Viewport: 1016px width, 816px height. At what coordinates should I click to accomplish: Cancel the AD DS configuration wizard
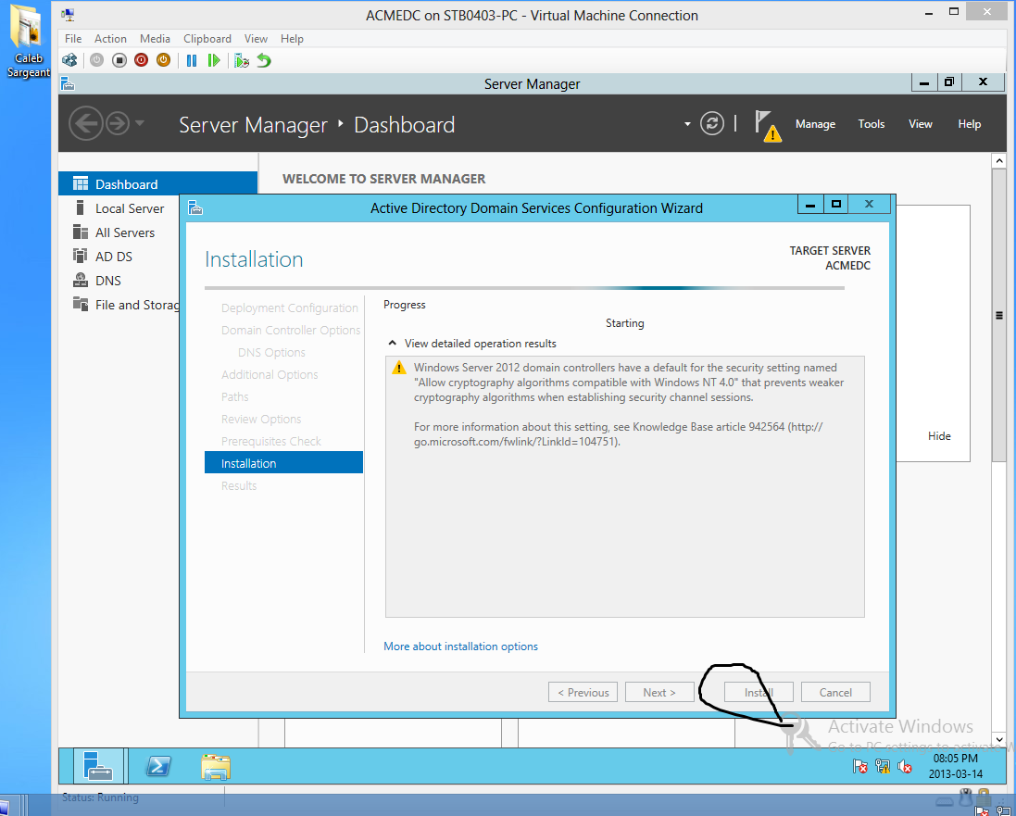pos(835,692)
